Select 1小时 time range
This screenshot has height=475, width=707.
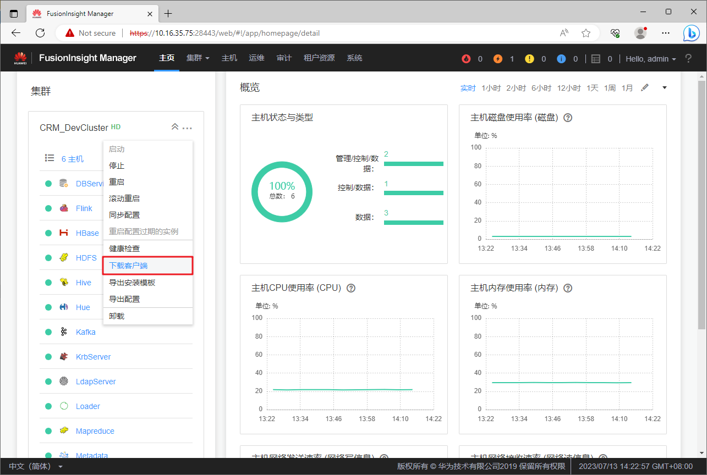pos(491,88)
